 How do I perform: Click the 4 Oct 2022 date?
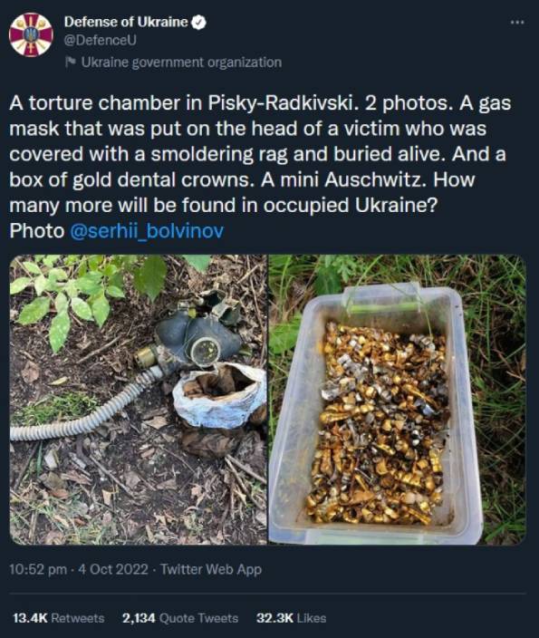[x=112, y=569]
